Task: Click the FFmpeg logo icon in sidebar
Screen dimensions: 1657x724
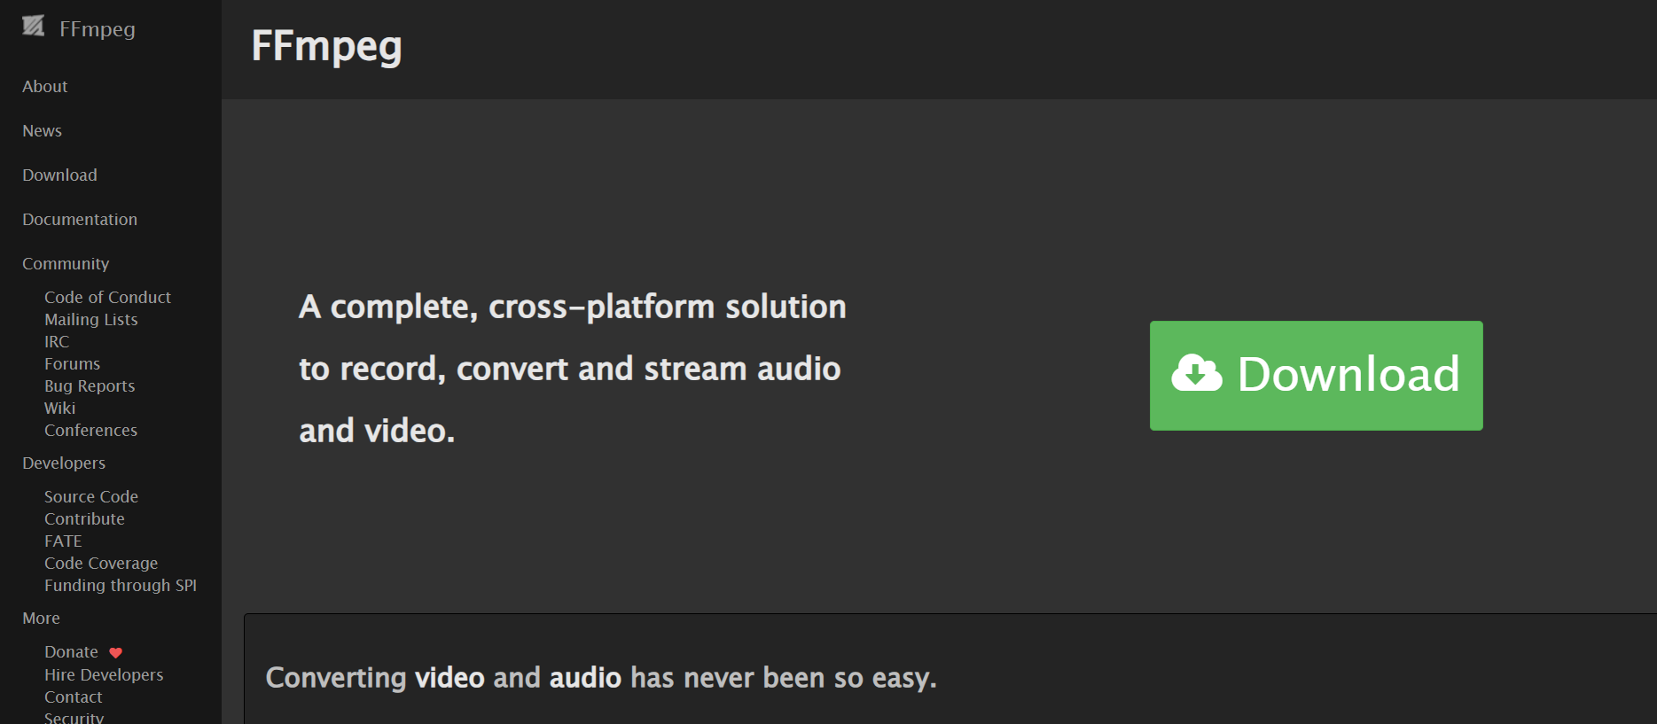Action: click(34, 27)
